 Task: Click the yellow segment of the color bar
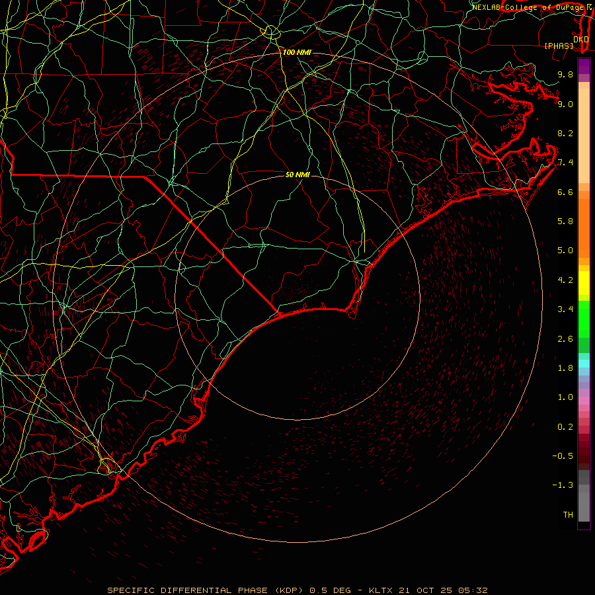(x=584, y=283)
